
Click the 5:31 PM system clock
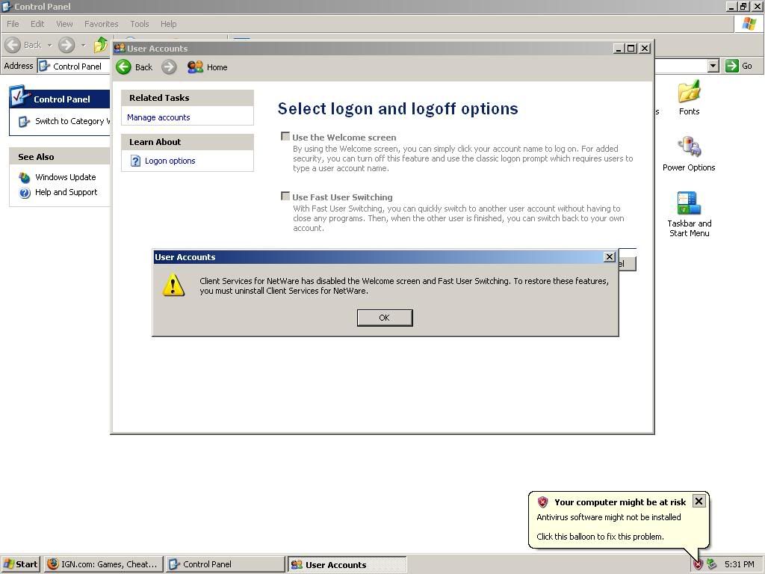pos(739,564)
